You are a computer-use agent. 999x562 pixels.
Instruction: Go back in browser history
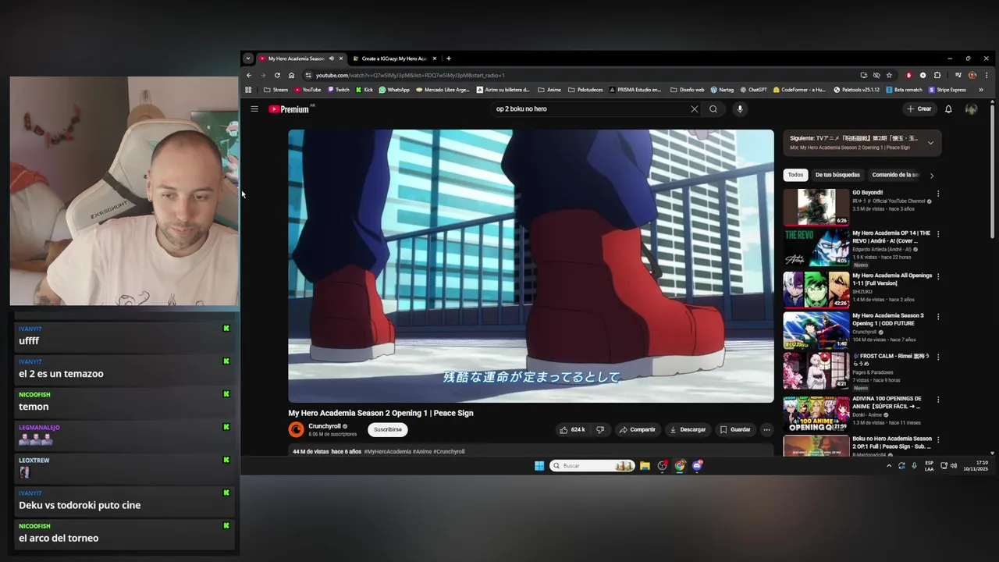[x=249, y=76]
